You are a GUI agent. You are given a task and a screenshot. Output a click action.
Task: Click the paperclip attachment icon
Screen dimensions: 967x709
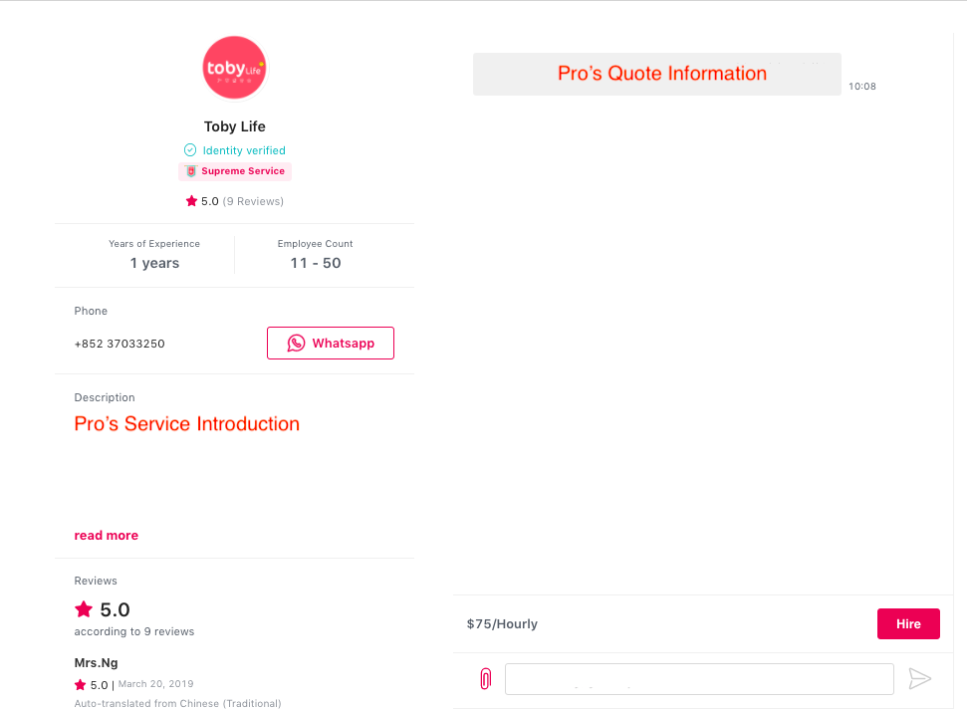click(485, 679)
